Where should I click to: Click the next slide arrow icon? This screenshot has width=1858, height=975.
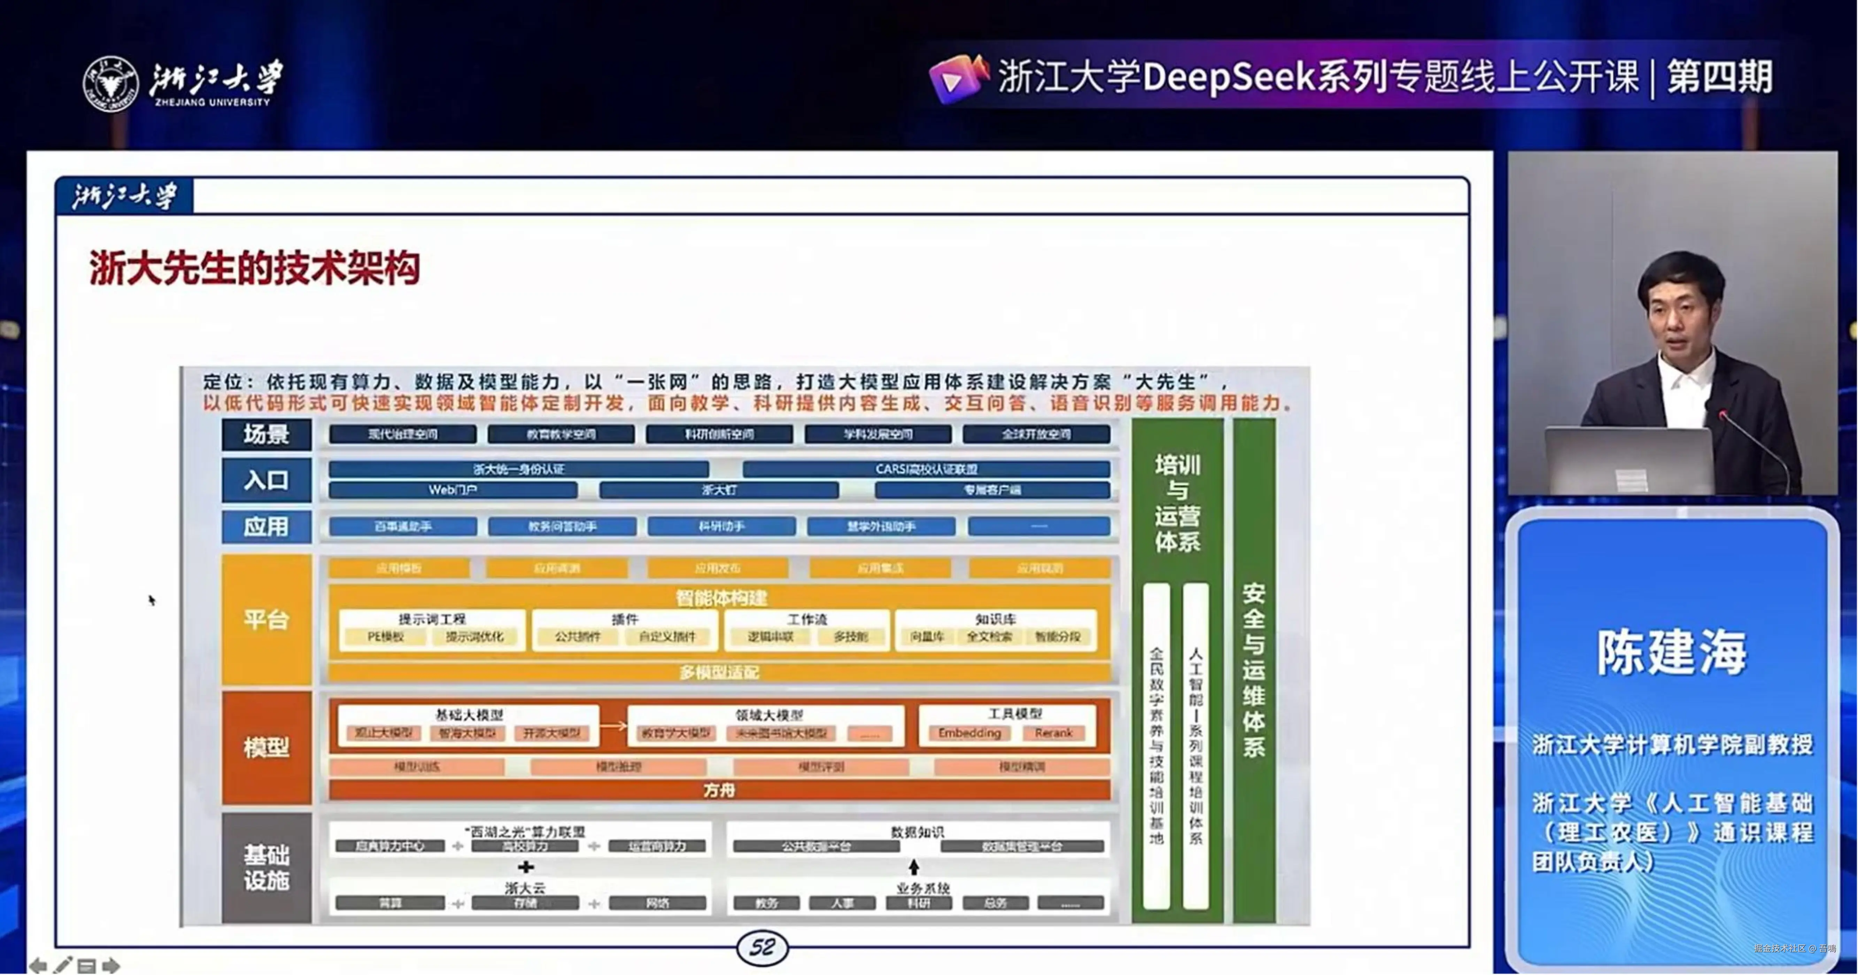coord(111,965)
